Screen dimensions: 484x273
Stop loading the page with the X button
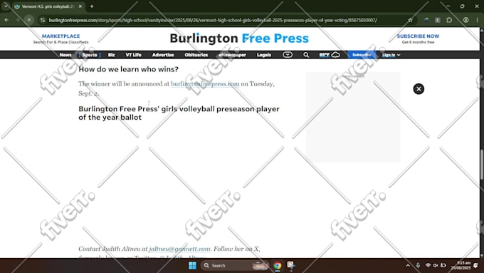(29, 20)
